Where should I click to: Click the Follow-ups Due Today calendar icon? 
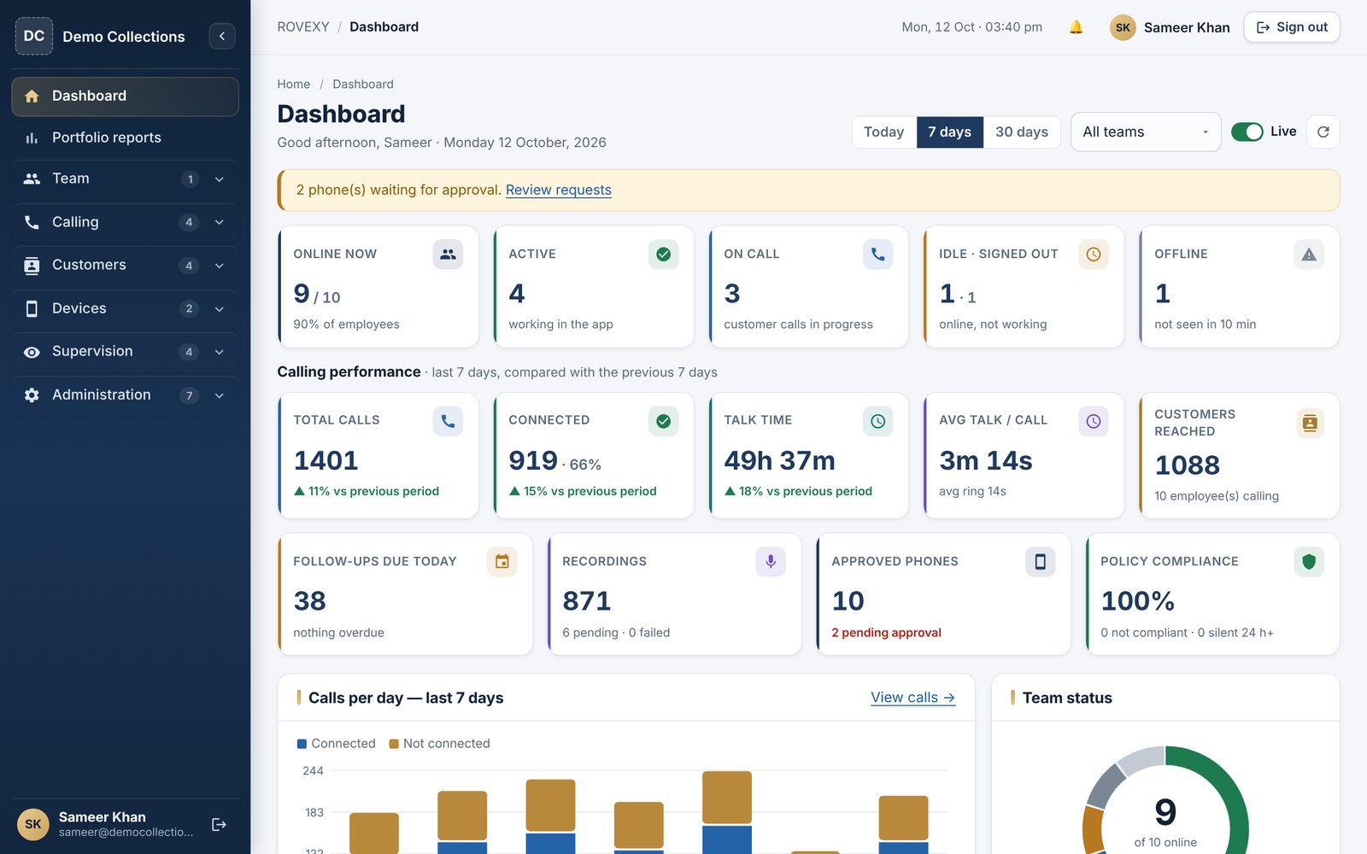point(502,562)
